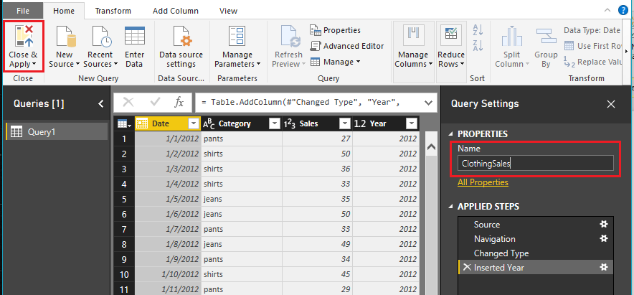Viewport: 634px width, 295px height.
Task: Open settings gear for Inserted Year step
Action: pos(604,267)
